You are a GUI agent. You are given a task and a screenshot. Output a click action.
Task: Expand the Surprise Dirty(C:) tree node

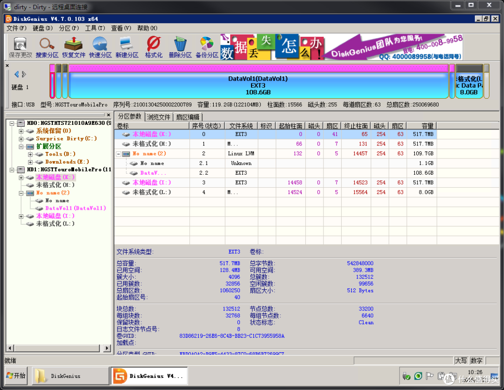(x=21, y=139)
